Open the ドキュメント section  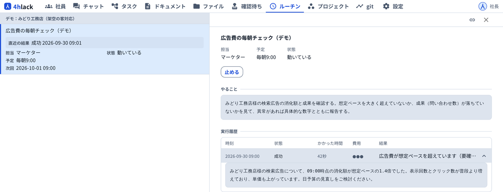click(165, 6)
